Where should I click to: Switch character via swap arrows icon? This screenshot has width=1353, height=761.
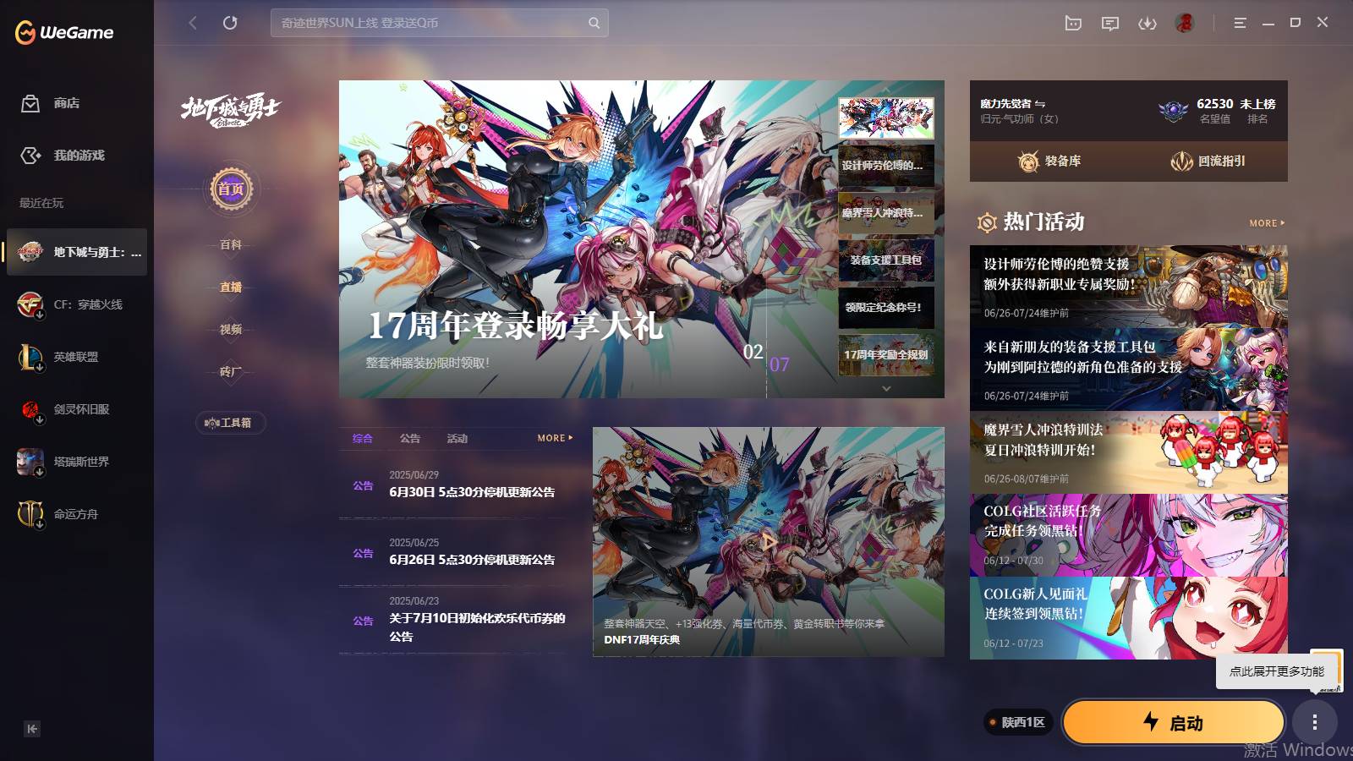[x=1040, y=104]
